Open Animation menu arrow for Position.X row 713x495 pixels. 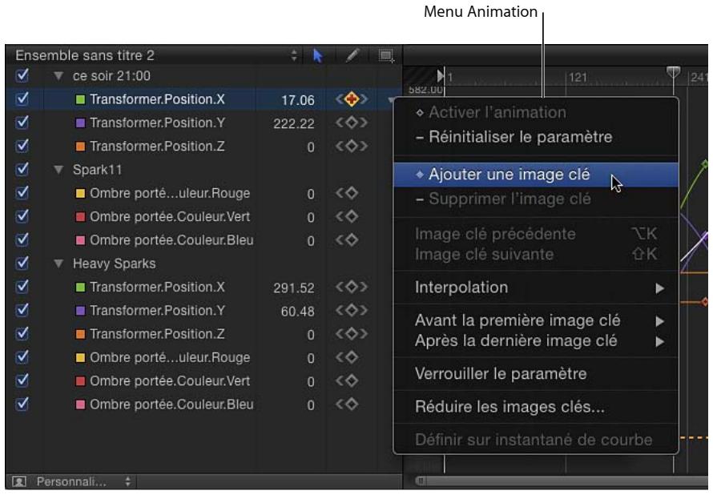391,100
